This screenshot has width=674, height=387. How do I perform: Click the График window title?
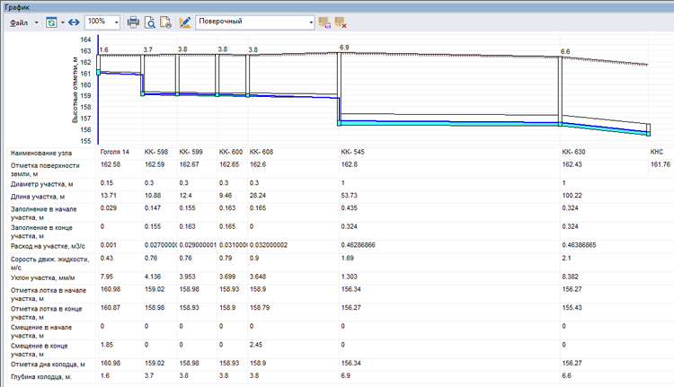tap(18, 5)
